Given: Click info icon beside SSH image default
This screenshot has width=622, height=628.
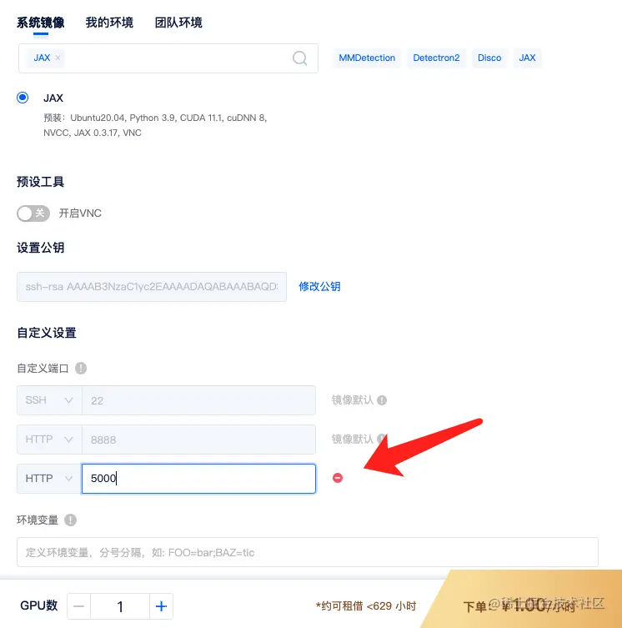Looking at the screenshot, I should pos(382,400).
